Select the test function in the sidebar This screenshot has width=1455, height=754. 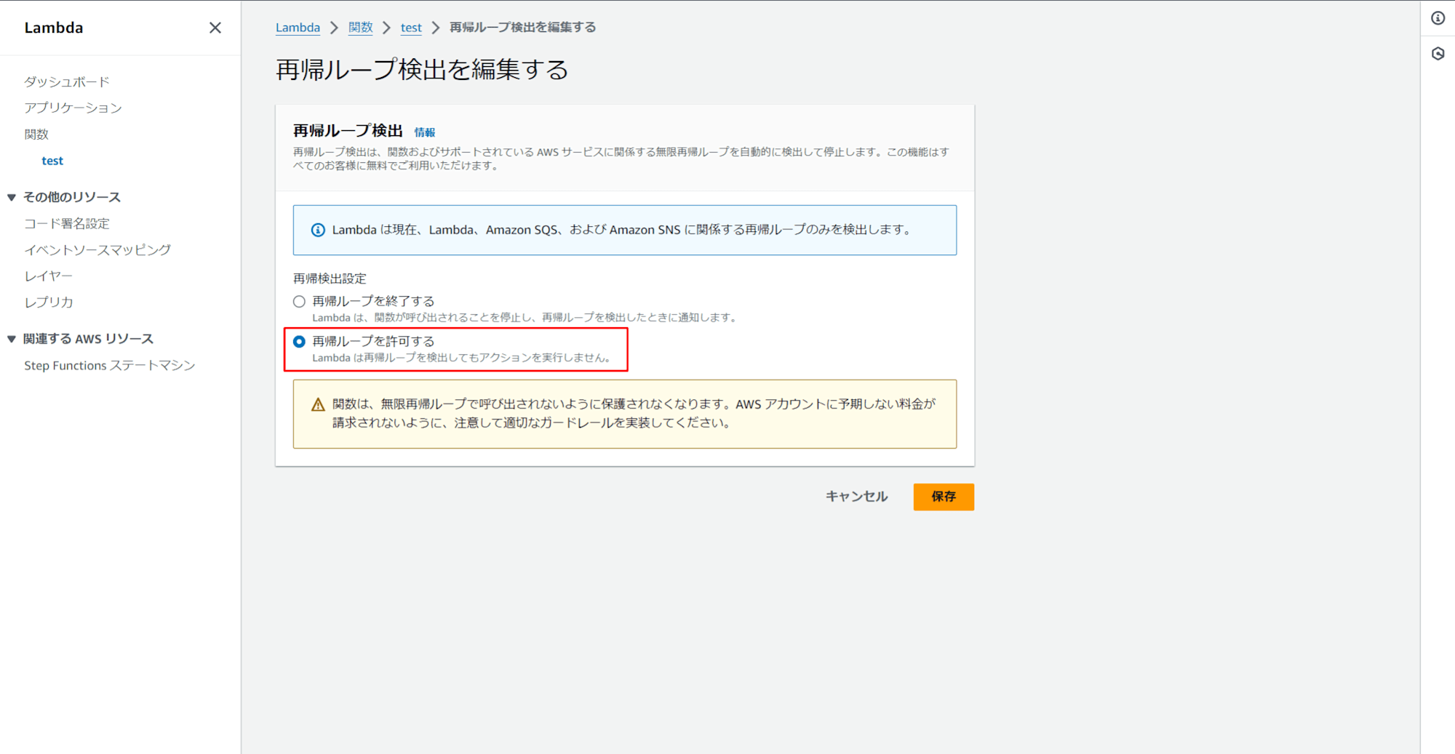[52, 161]
